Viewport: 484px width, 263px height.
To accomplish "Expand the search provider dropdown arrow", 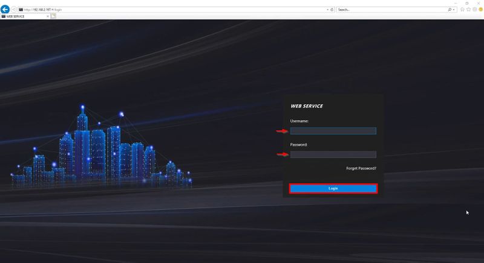I will [454, 10].
